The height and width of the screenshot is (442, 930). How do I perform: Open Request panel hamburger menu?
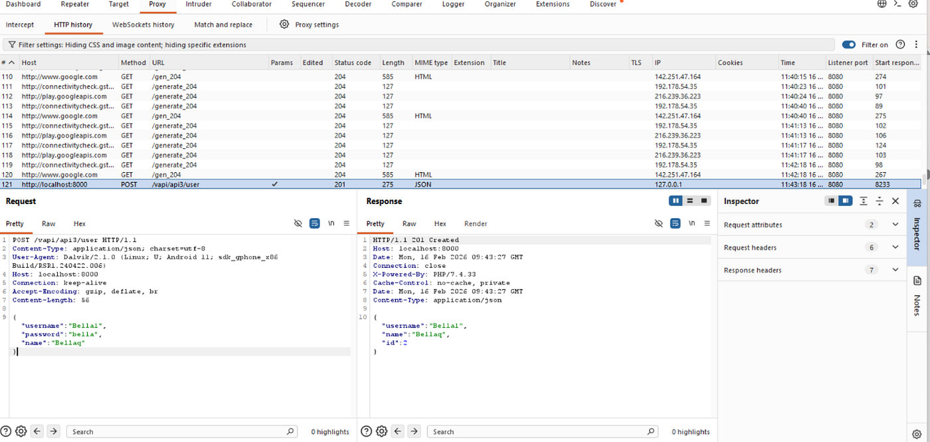pyautogui.click(x=346, y=224)
